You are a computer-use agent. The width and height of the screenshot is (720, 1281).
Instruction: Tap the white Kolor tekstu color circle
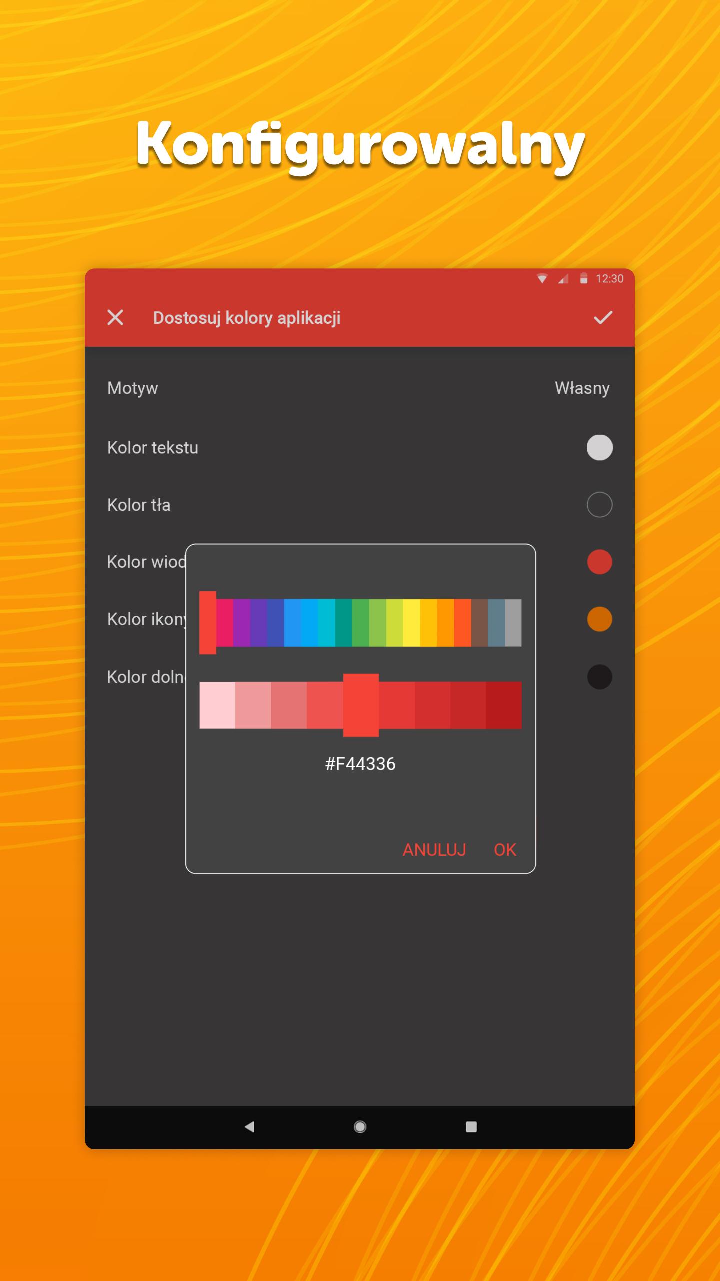pyautogui.click(x=599, y=447)
